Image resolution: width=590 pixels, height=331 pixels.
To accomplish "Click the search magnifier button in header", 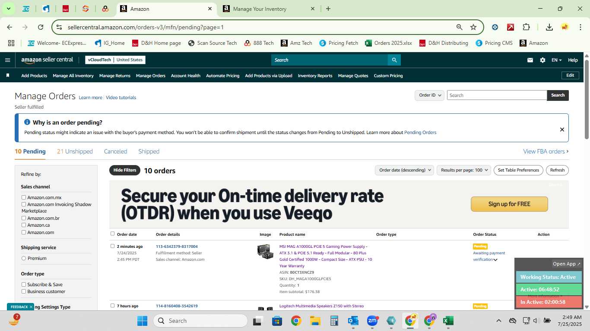I will 394,60.
